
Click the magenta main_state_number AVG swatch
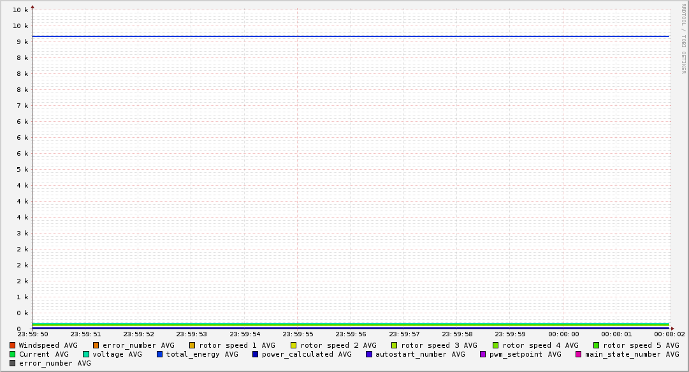(x=579, y=354)
